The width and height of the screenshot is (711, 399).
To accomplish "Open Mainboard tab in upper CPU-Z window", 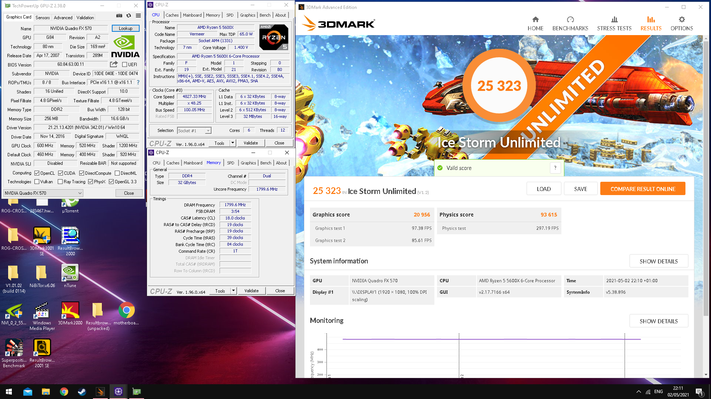I will pyautogui.click(x=192, y=15).
